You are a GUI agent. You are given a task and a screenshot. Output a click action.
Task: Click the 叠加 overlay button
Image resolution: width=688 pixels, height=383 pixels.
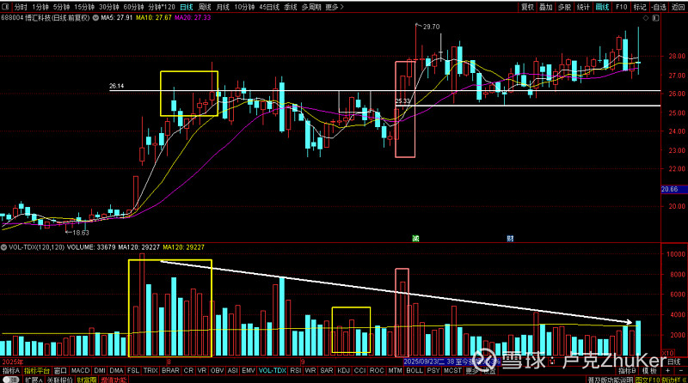pyautogui.click(x=546, y=7)
